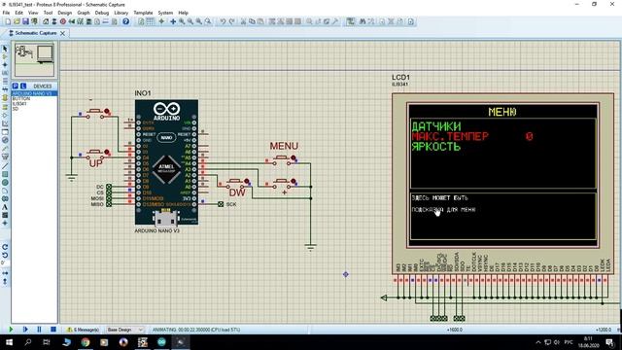
Task: Open the Windows Start menu
Action: click(9, 342)
